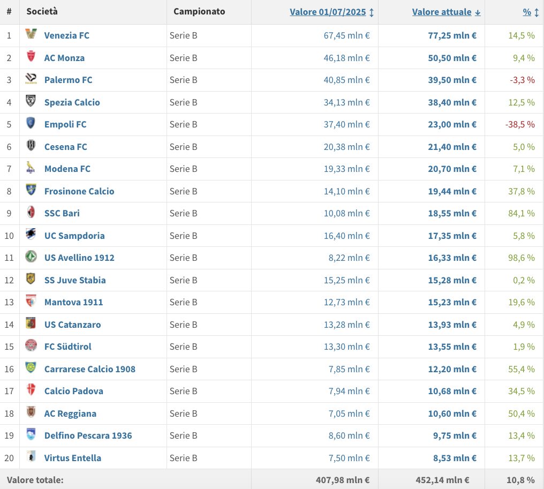Open the Calcio Padova club link
Viewport: 544px width, 489px height.
tap(74, 391)
